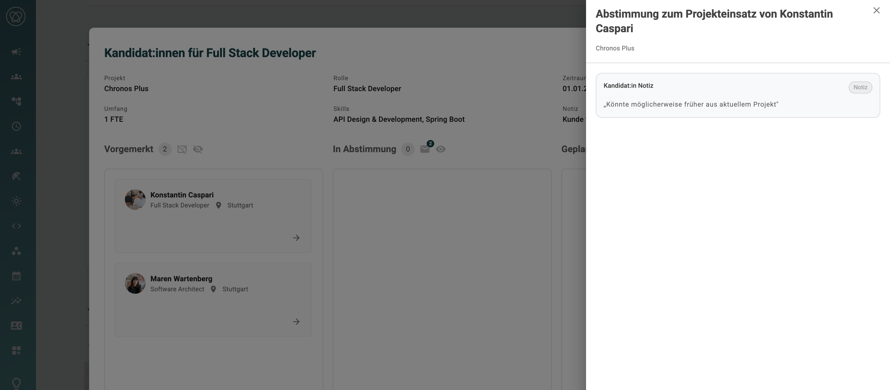This screenshot has height=390, width=890.
Task: Click the 'Full Stack Developer' value under Rolle
Action: tap(367, 89)
